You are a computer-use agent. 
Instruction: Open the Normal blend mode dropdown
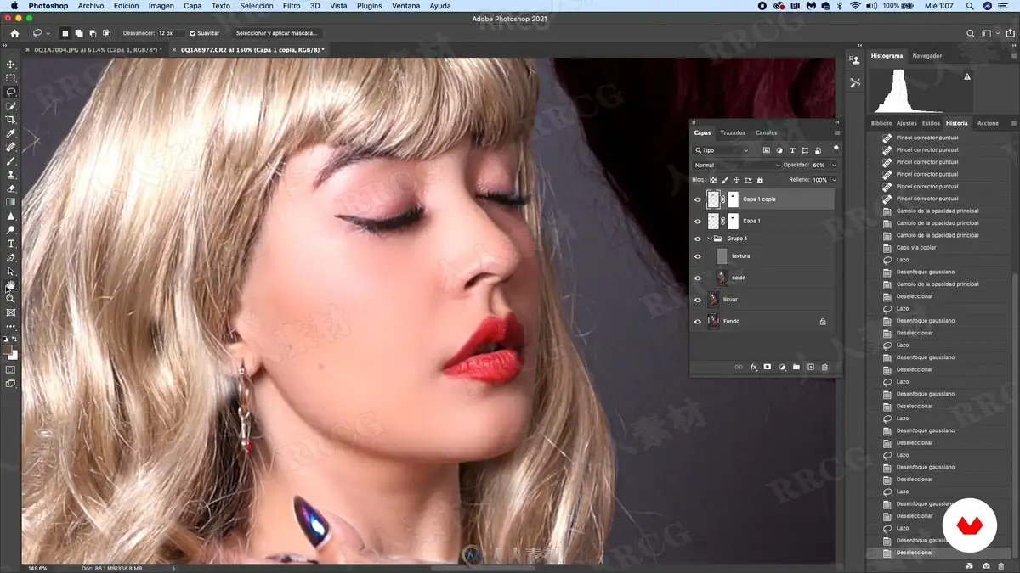pyautogui.click(x=736, y=165)
